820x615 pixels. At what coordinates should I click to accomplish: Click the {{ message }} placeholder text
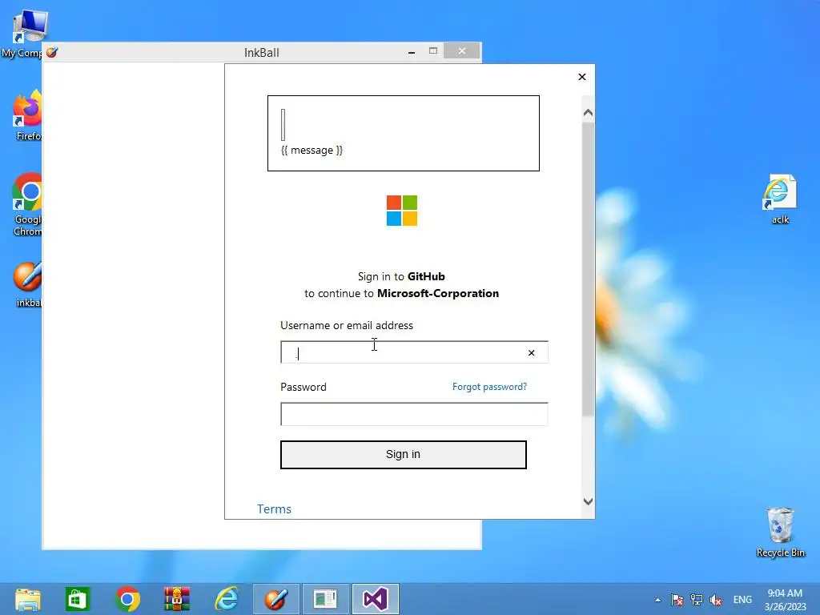[x=312, y=150]
